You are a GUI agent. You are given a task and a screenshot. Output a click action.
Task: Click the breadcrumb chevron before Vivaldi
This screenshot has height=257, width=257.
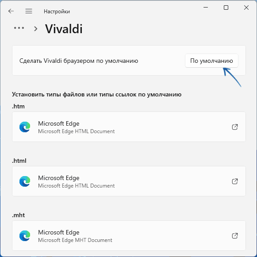[35, 29]
